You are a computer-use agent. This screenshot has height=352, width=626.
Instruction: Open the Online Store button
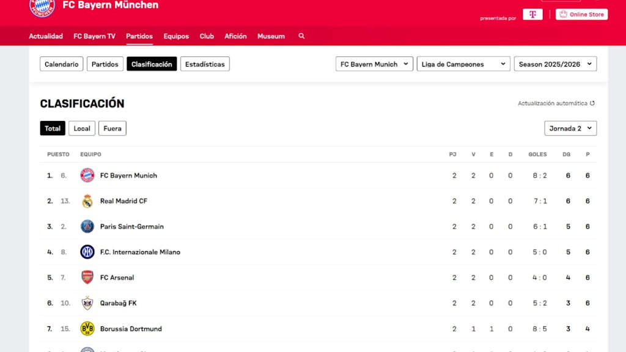[581, 15]
